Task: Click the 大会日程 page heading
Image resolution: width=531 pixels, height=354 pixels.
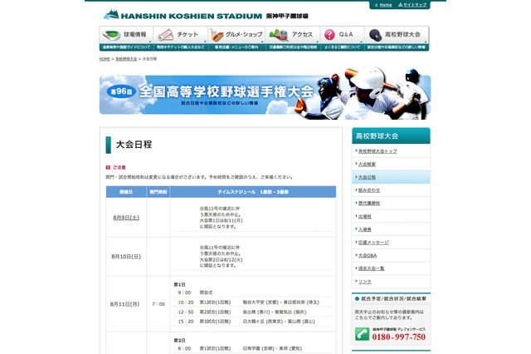Action: pos(134,145)
